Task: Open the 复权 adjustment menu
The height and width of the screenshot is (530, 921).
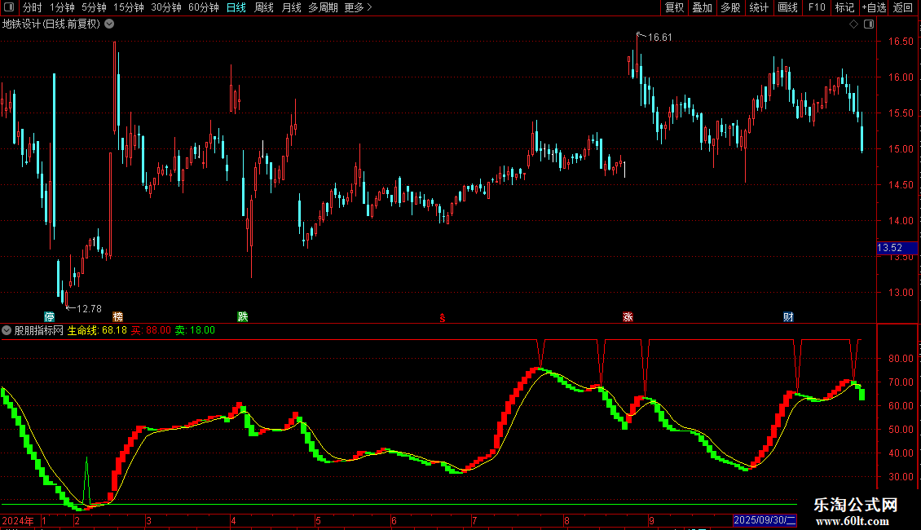Action: 674,7
